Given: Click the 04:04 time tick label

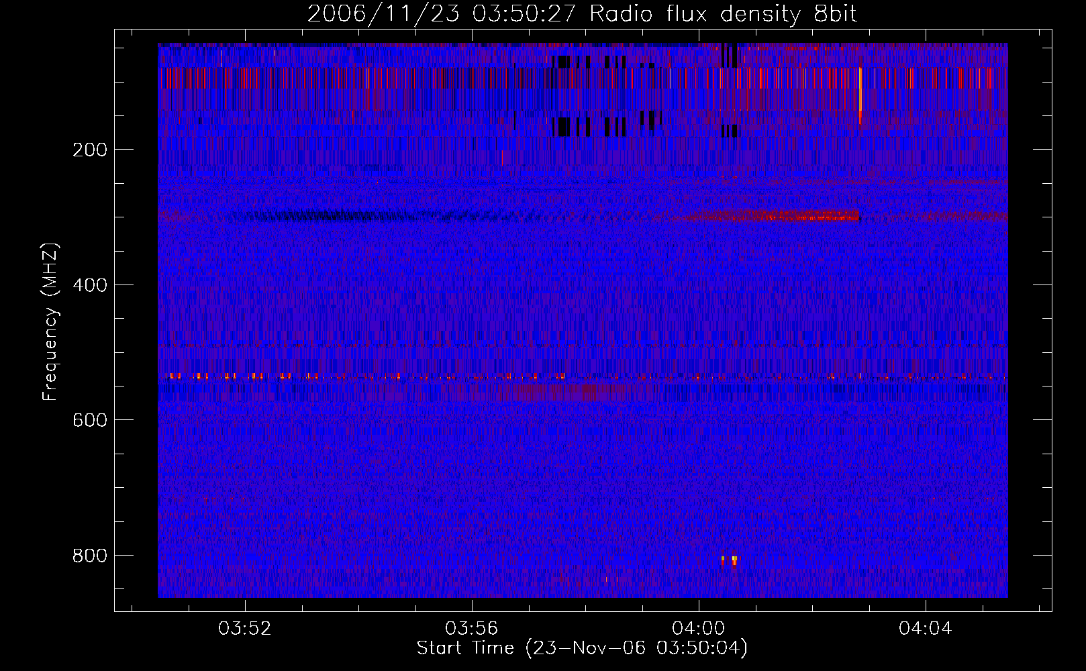Looking at the screenshot, I should click(x=926, y=629).
